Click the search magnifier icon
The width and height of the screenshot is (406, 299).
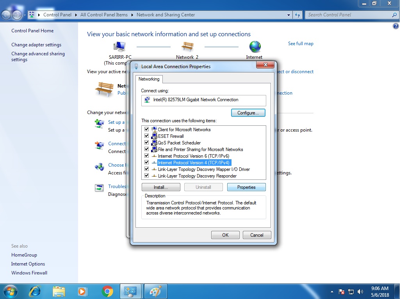click(394, 15)
